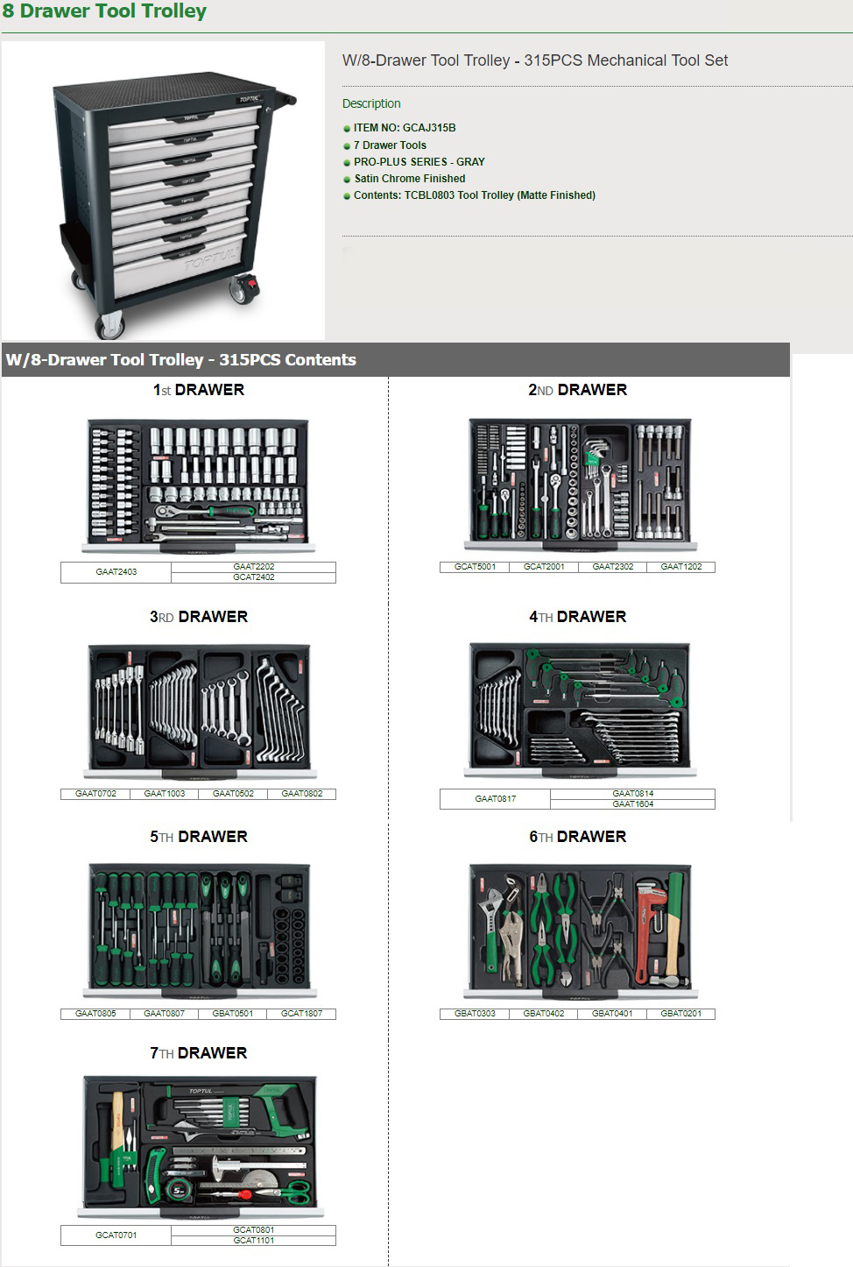Select part code GCAT2402

pyautogui.click(x=254, y=577)
